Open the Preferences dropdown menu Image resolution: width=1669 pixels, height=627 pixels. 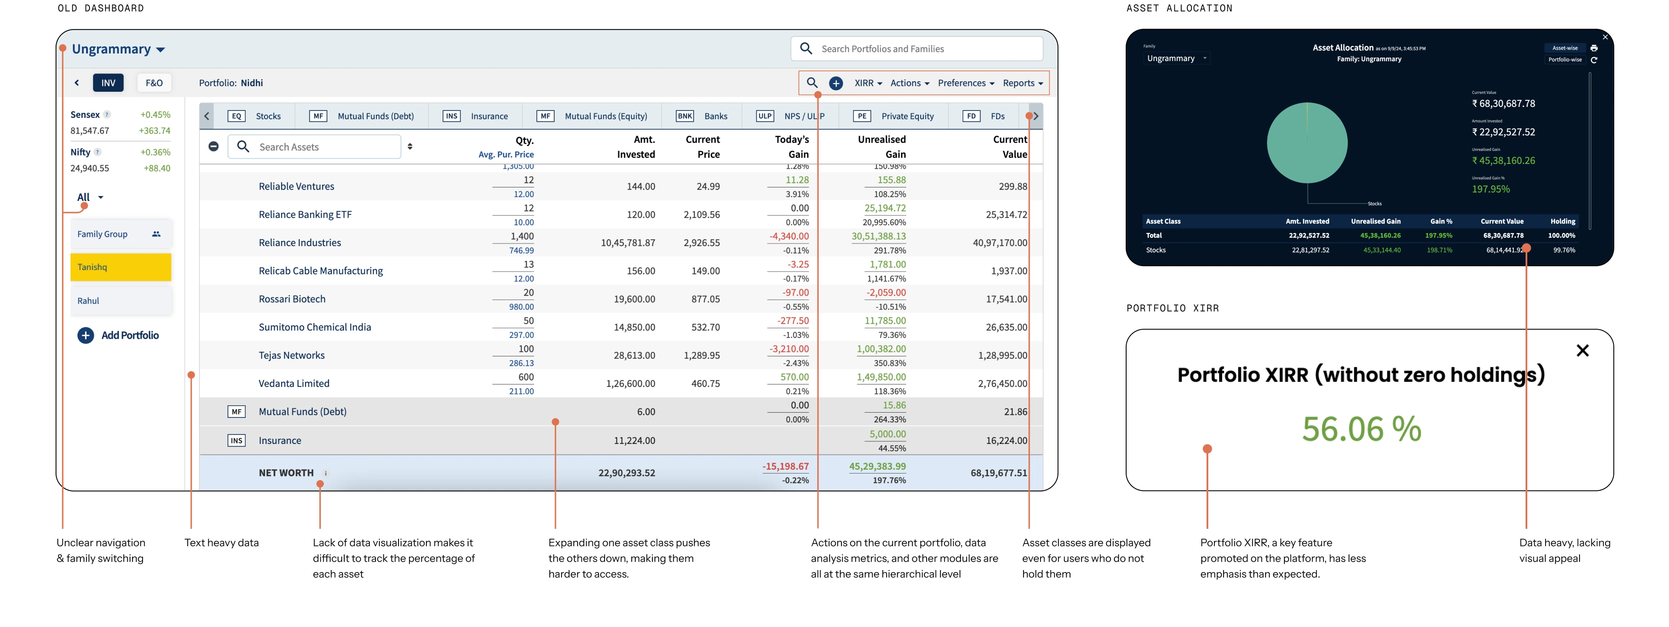pyautogui.click(x=966, y=83)
